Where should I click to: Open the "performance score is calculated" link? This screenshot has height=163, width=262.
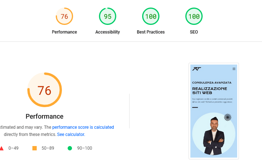coord(83,127)
